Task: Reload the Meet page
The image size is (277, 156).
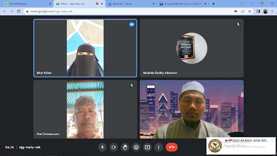Action: (19, 11)
